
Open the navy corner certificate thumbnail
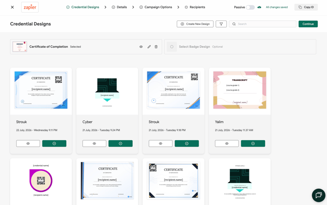click(x=174, y=181)
